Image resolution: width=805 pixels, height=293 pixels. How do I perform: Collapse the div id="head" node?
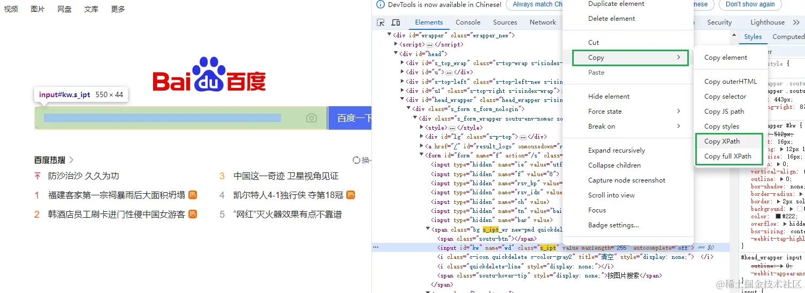396,54
